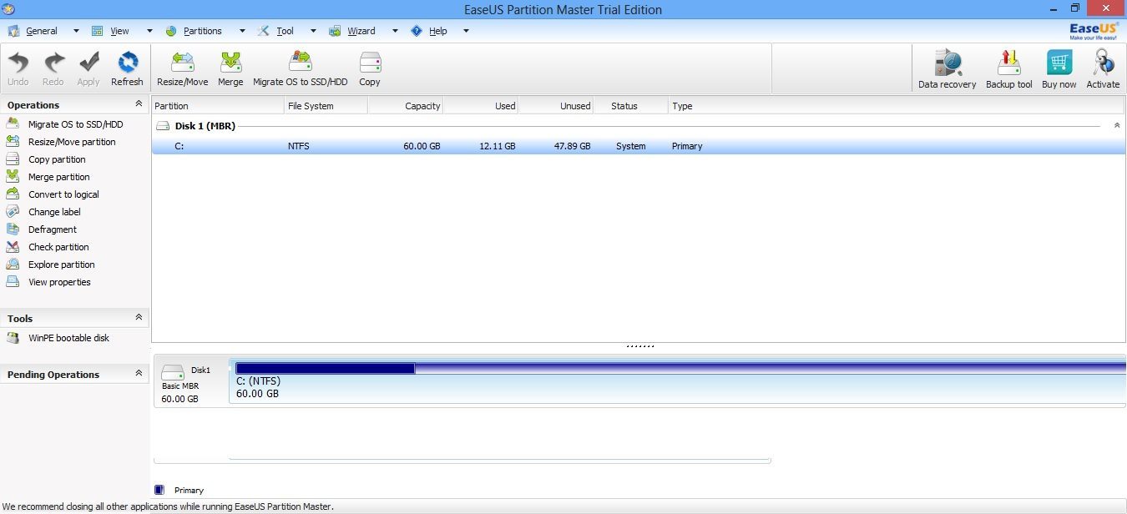This screenshot has height=514, width=1127.
Task: Expand the General menu dropdown arrow
Action: tap(76, 31)
